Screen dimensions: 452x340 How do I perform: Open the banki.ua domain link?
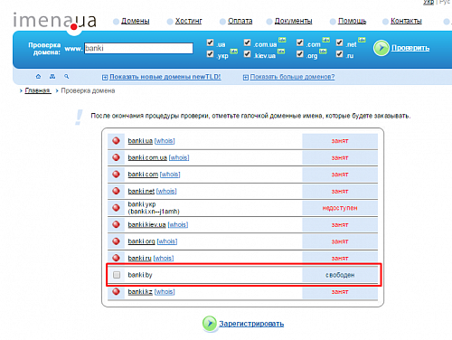pos(140,141)
